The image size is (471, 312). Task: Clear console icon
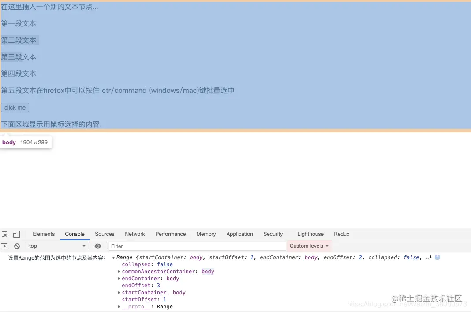pos(17,246)
